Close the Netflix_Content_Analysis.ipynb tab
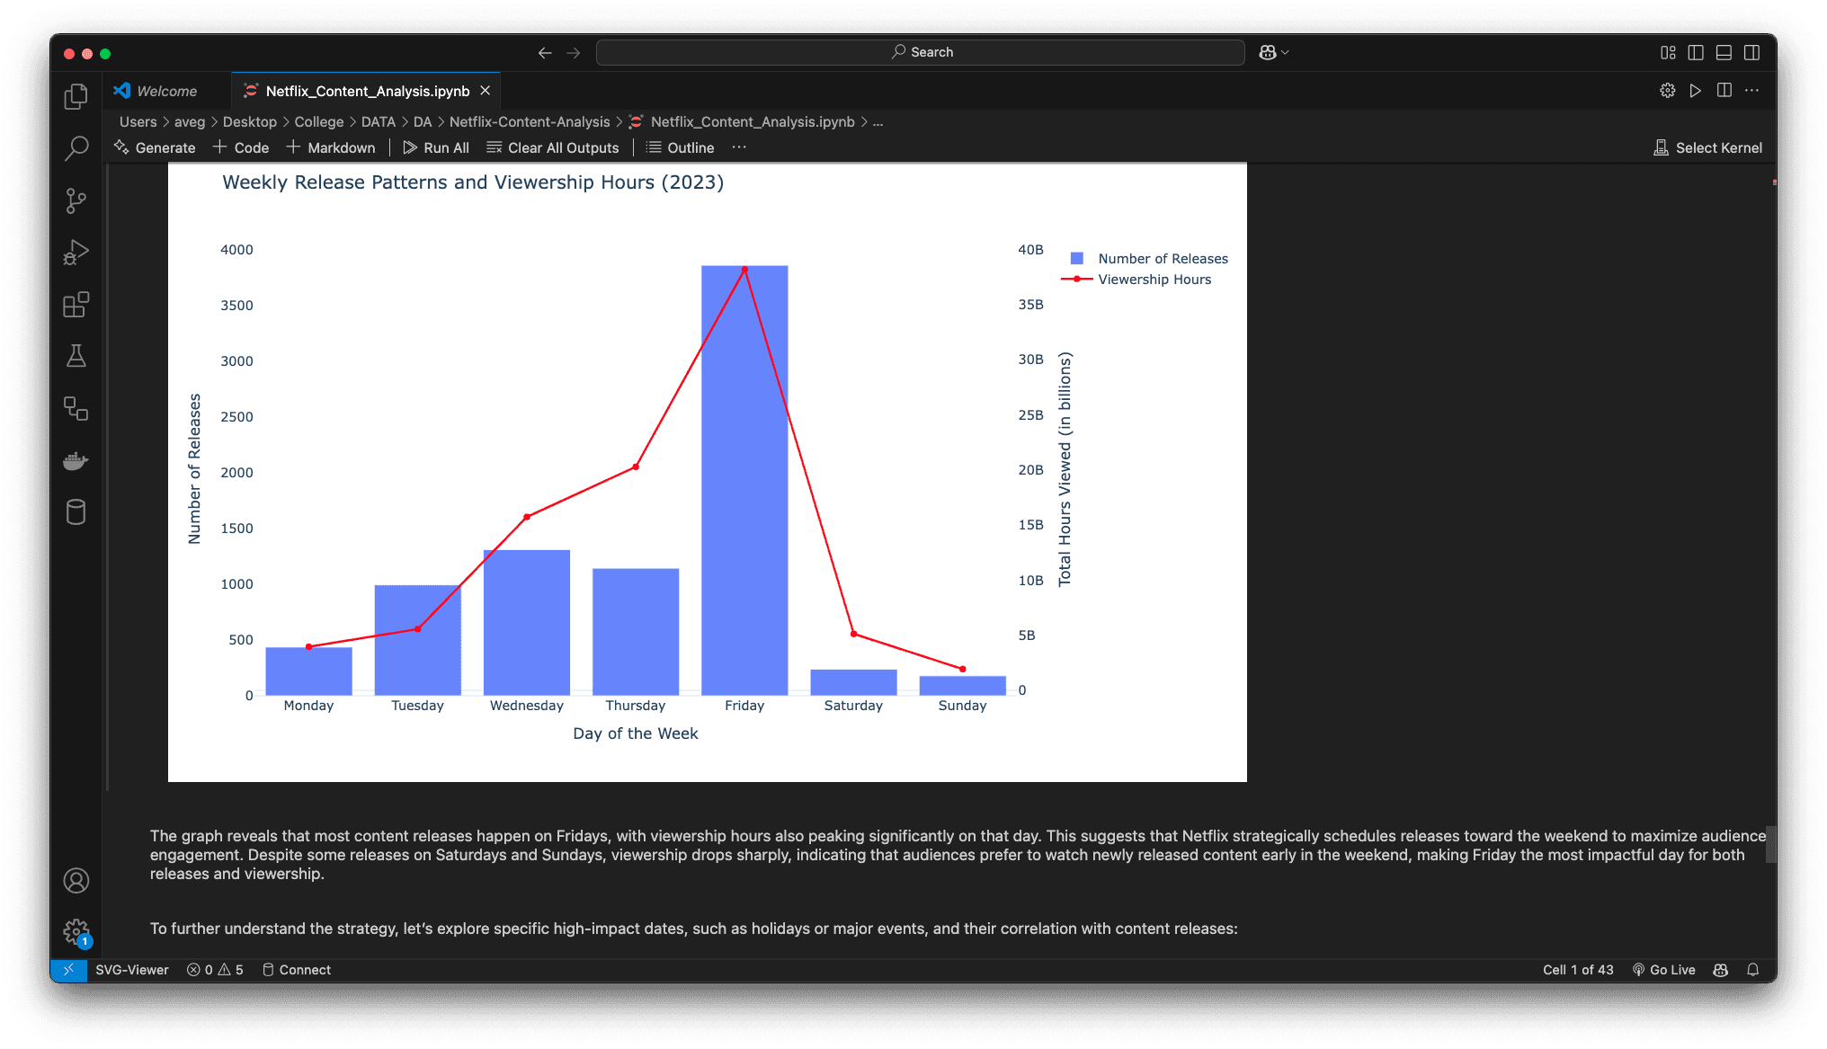 tap(486, 91)
